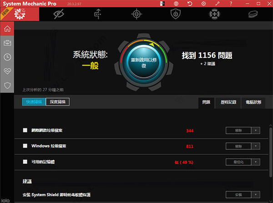Screen dimensions: 273x203
Task: Tick the Windows junk files checkbox
Action: 25,146
